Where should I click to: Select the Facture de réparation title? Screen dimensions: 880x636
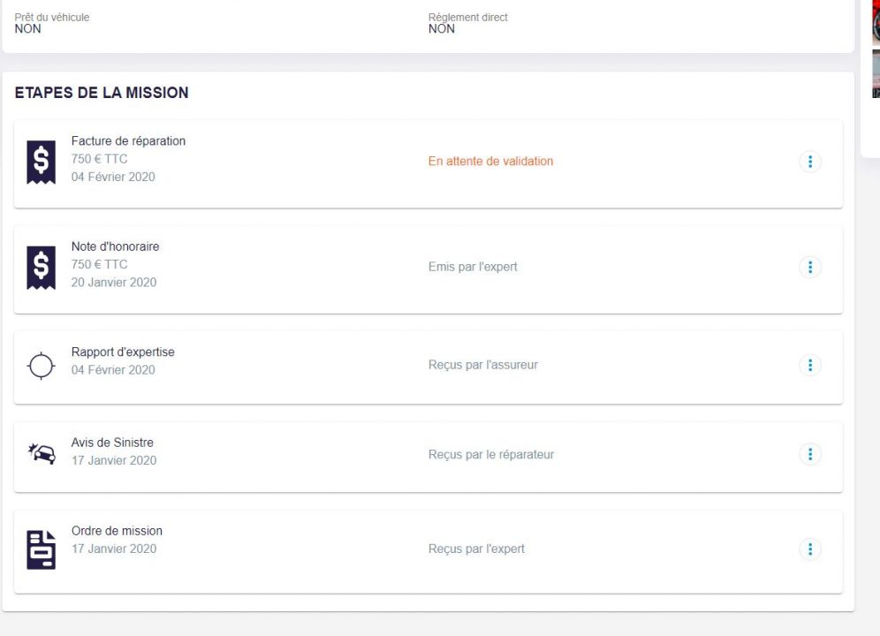click(x=128, y=141)
